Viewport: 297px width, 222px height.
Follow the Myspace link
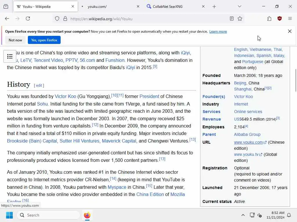click(117, 187)
